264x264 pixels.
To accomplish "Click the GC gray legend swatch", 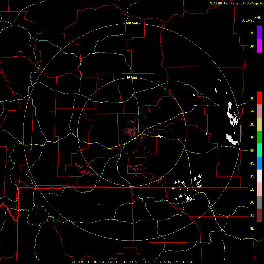I will [x=259, y=202].
